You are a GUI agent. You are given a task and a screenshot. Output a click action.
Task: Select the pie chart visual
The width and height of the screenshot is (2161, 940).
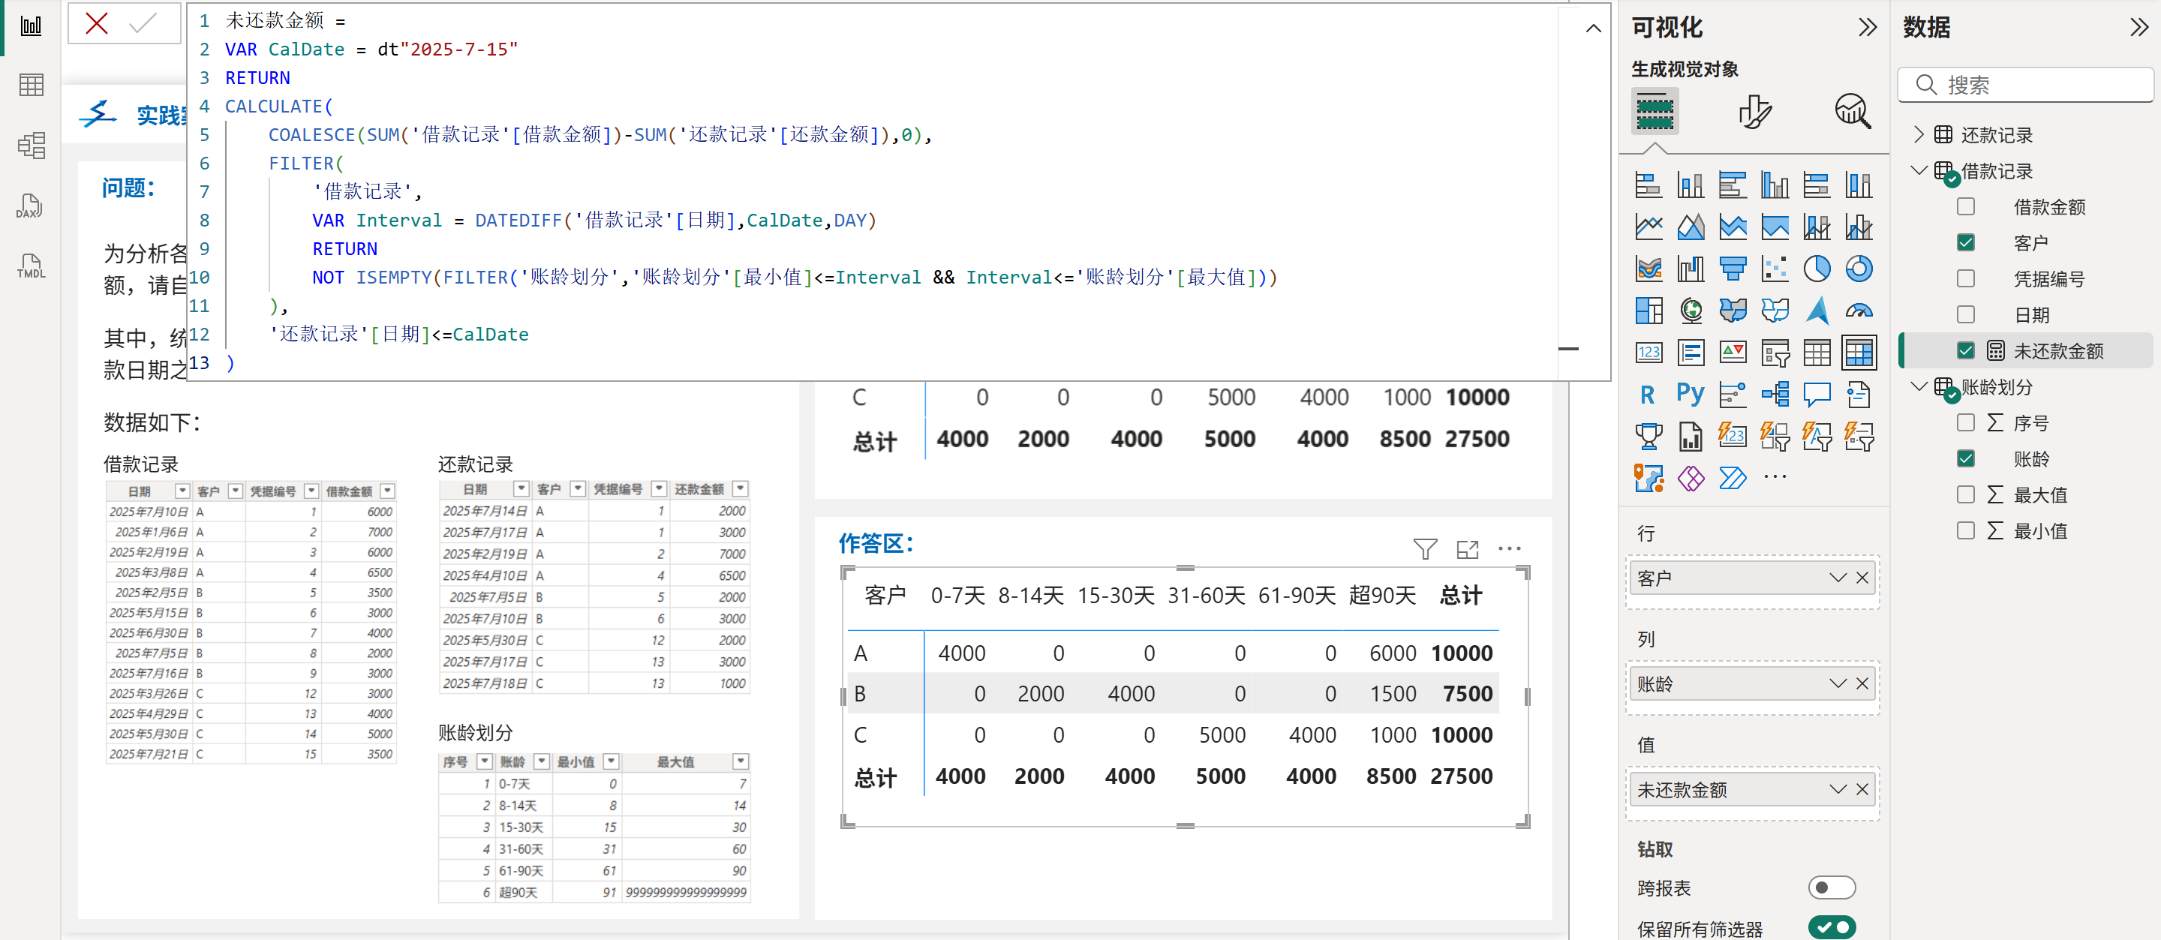(x=1816, y=269)
